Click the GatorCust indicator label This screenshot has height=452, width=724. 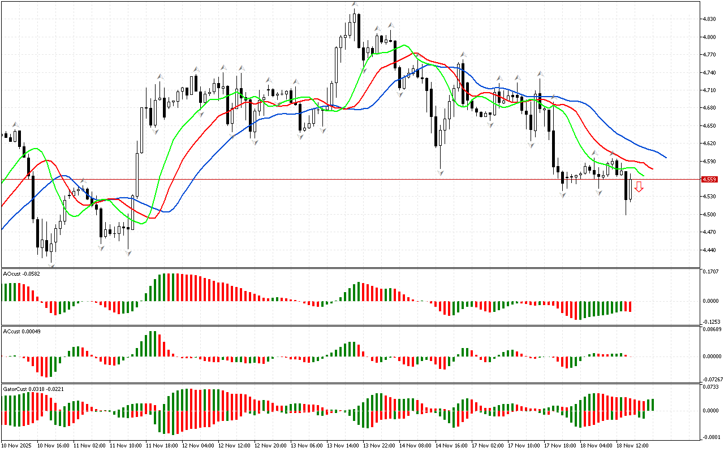[x=34, y=389]
